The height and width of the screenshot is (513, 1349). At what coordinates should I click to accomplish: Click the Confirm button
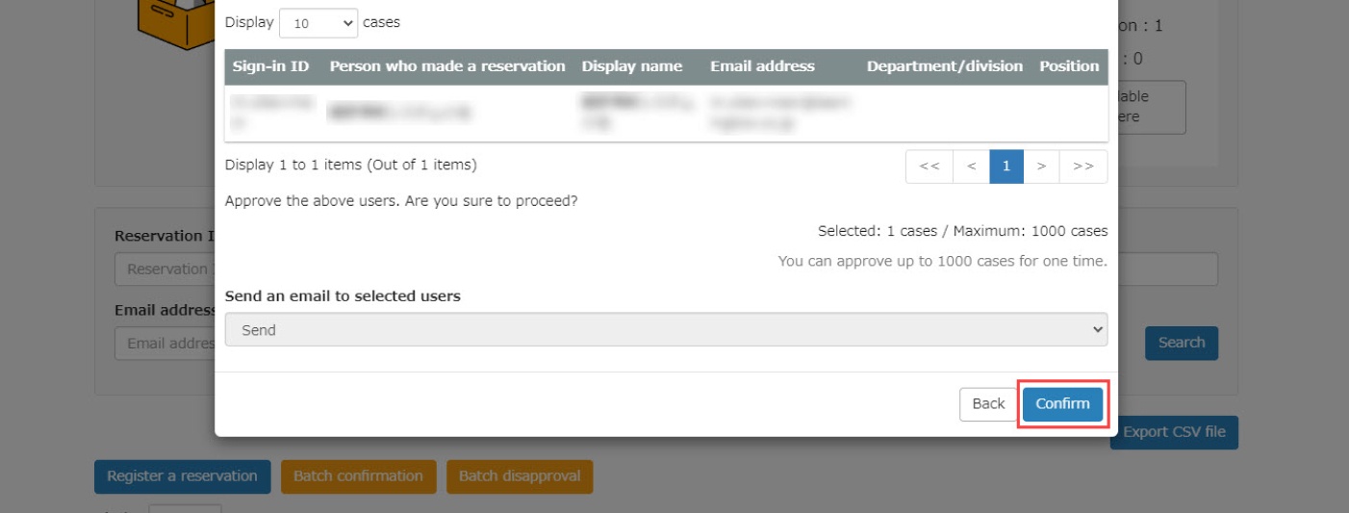coord(1062,404)
